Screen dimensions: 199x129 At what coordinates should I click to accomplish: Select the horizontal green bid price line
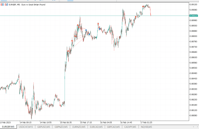point(95,16)
